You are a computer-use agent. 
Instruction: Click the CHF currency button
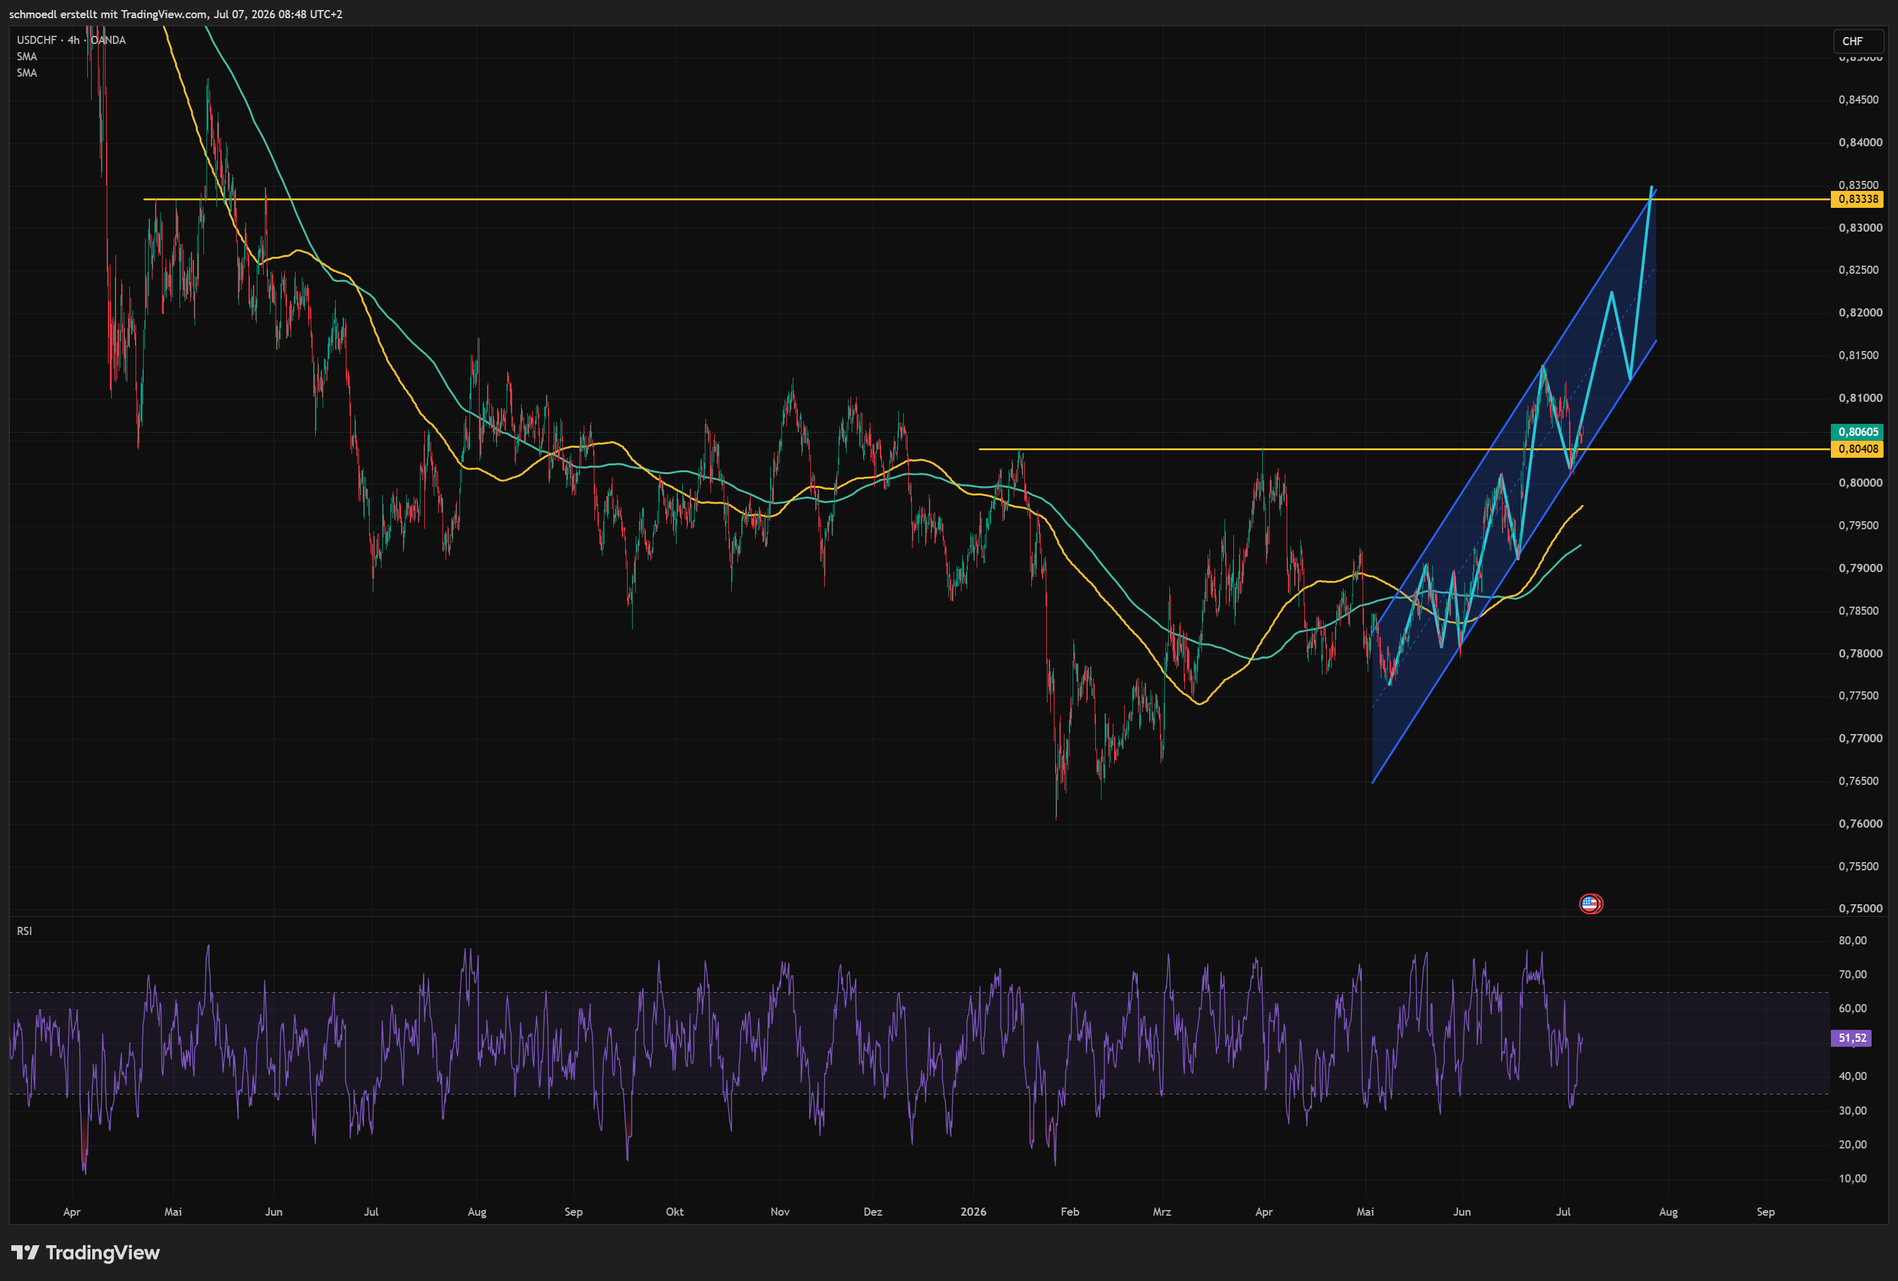coord(1858,41)
